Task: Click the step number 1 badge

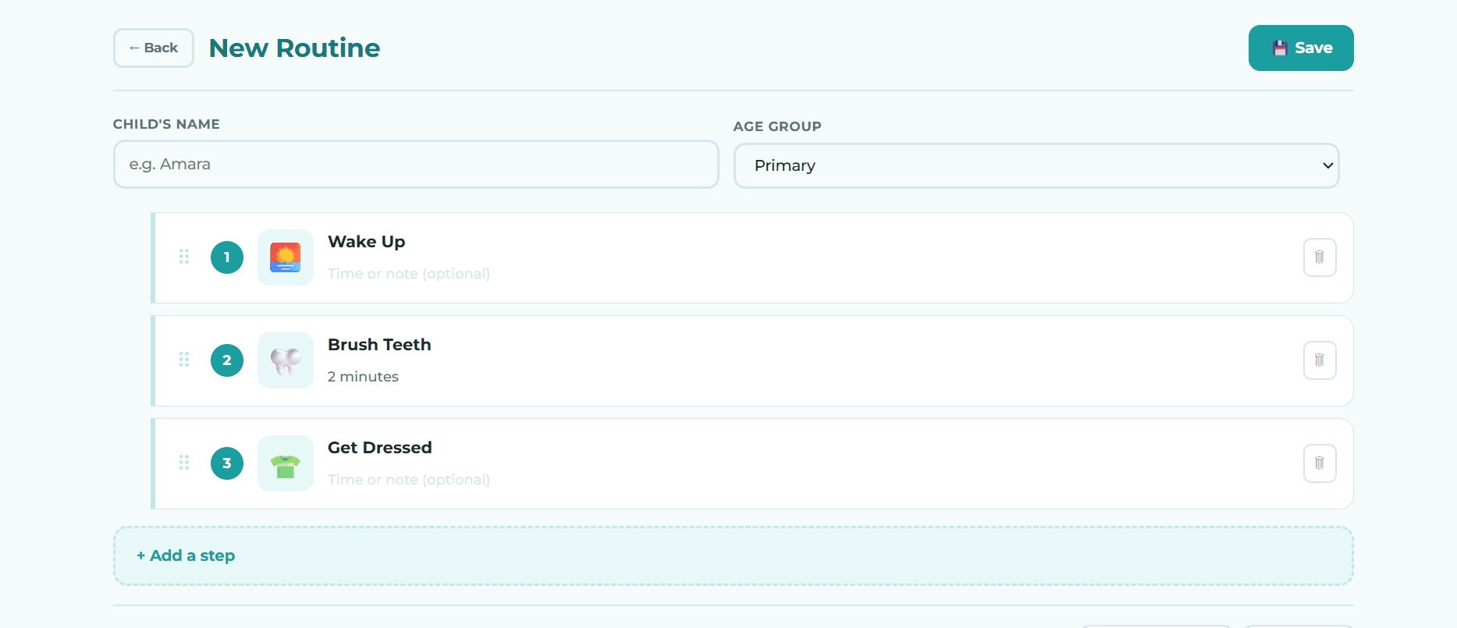Action: pyautogui.click(x=227, y=257)
